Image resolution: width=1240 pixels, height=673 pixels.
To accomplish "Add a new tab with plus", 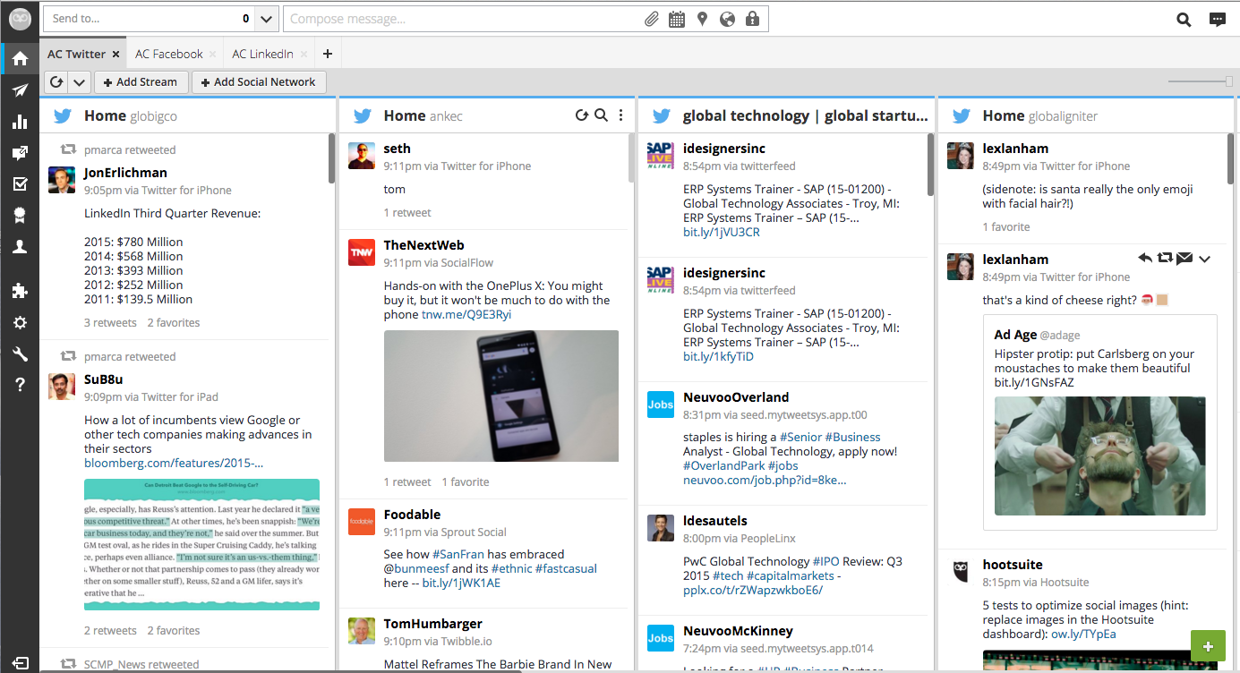I will point(328,54).
